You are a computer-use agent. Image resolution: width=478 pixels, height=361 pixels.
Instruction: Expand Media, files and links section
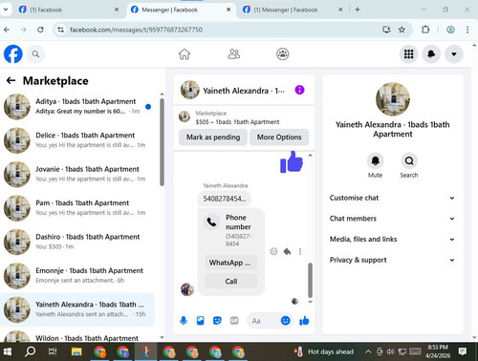[392, 240]
